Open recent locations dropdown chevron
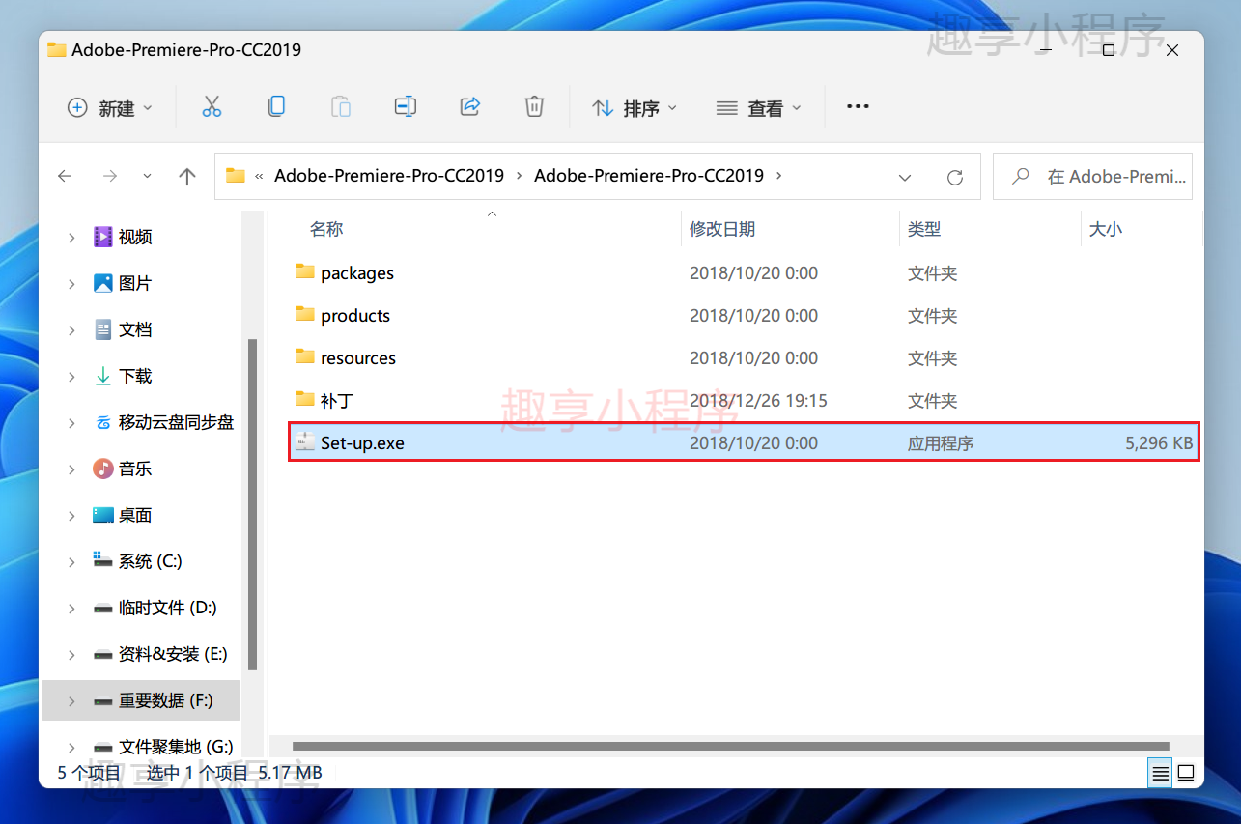 coord(147,176)
